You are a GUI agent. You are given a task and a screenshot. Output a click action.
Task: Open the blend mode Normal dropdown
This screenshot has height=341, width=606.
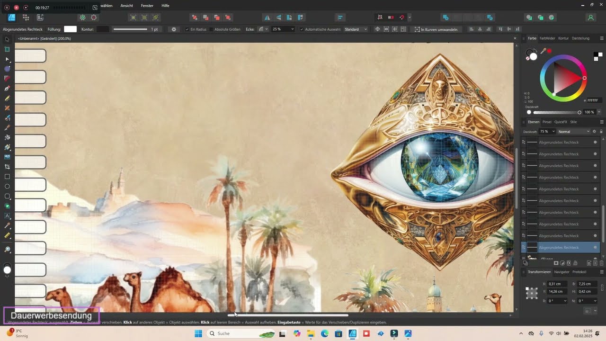pyautogui.click(x=574, y=131)
